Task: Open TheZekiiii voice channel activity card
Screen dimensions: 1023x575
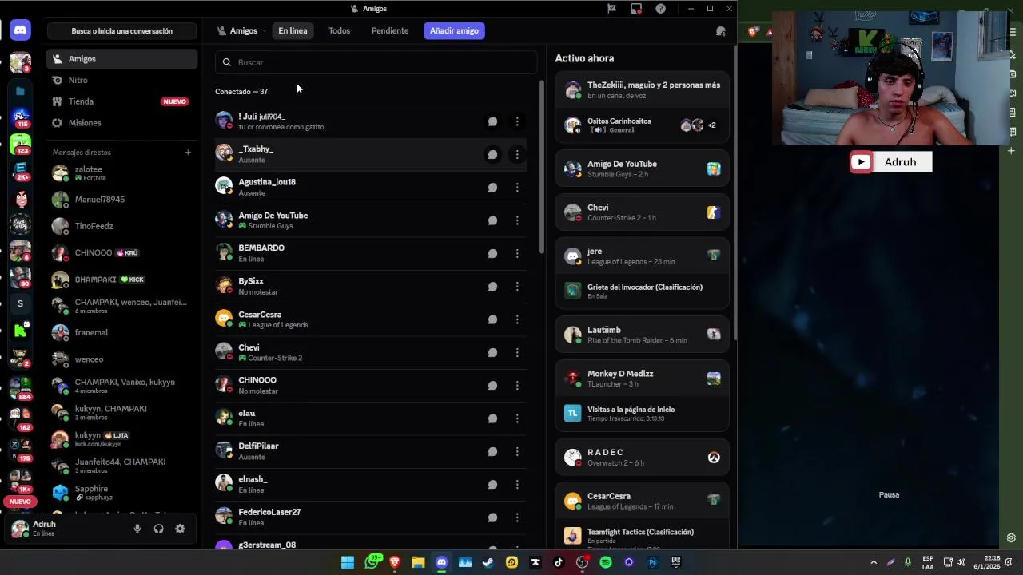Action: (643, 89)
